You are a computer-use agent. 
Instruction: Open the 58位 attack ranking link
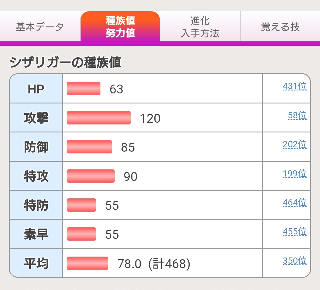[297, 115]
